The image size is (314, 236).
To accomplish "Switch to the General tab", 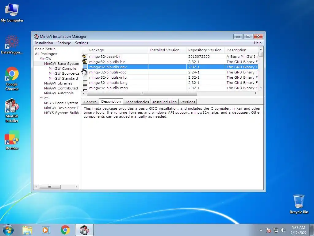I will tap(90, 102).
